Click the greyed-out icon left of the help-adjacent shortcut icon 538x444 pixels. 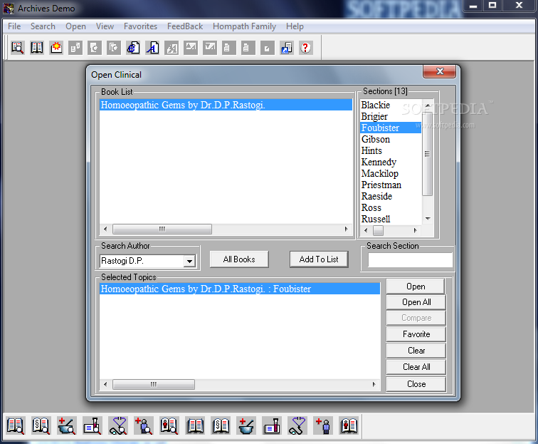(268, 48)
